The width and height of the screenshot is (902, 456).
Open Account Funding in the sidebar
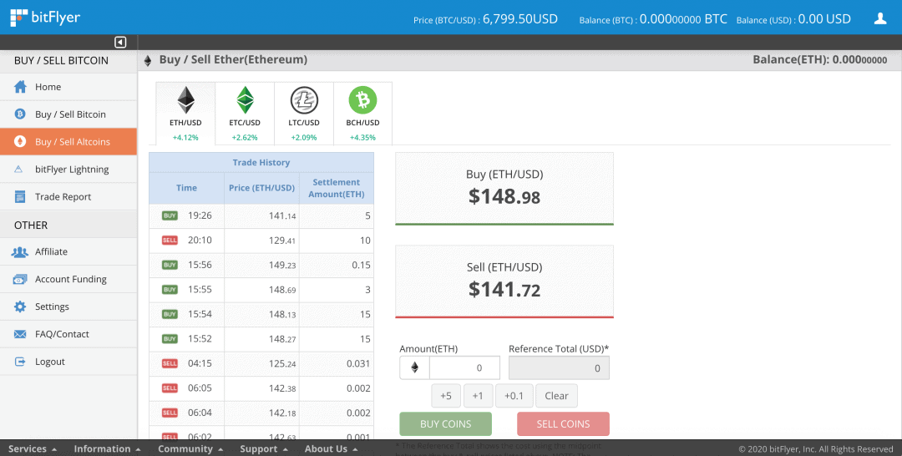coord(68,280)
